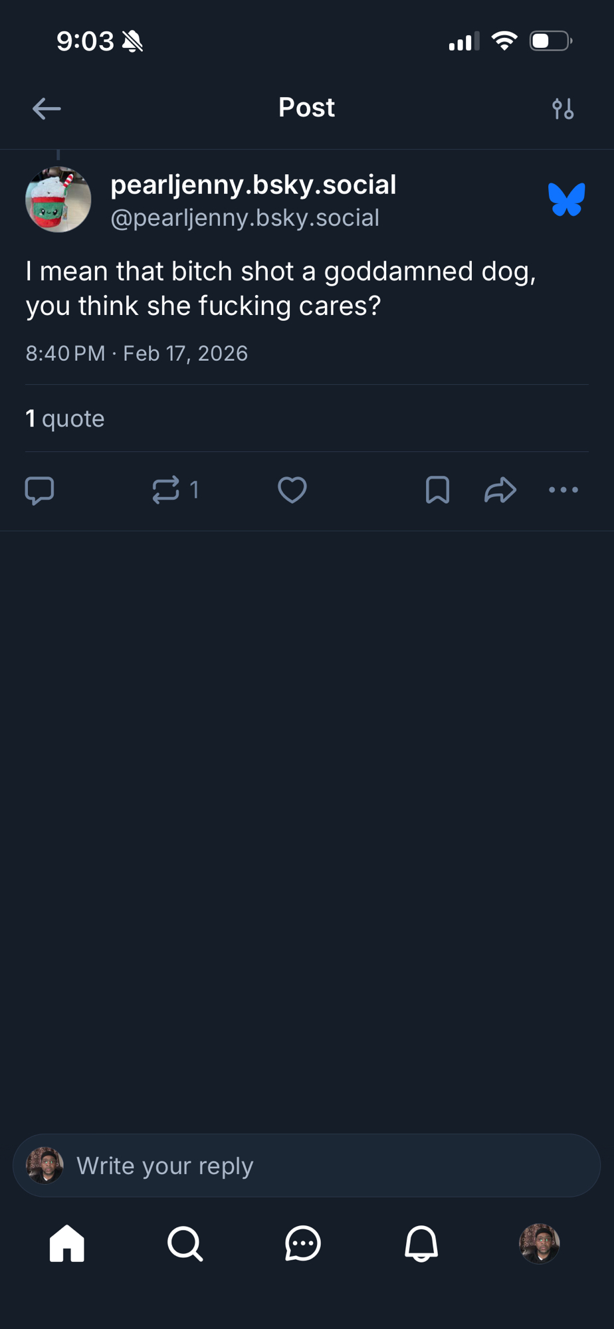Tap the reply speech bubble icon
The image size is (614, 1329).
tap(39, 490)
